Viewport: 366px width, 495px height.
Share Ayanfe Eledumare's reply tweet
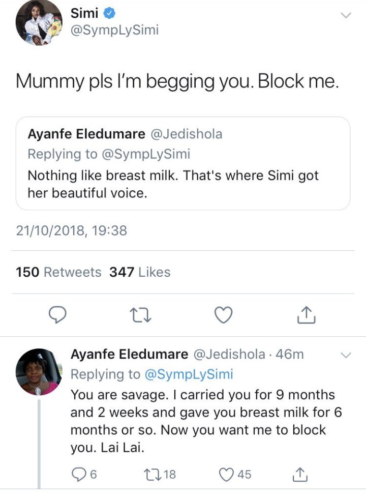click(x=300, y=474)
